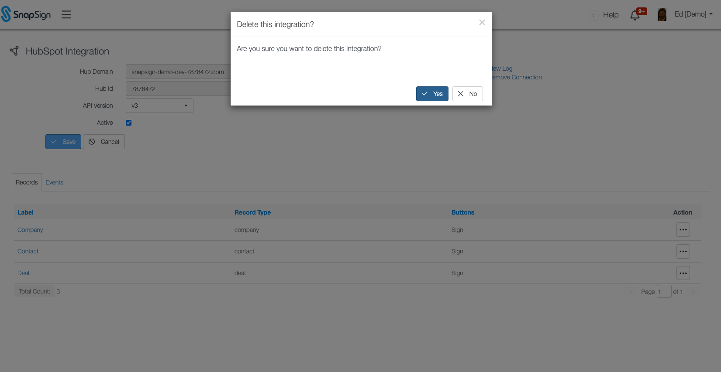Open the Contact record link
Viewport: 721px width, 372px height.
28,251
